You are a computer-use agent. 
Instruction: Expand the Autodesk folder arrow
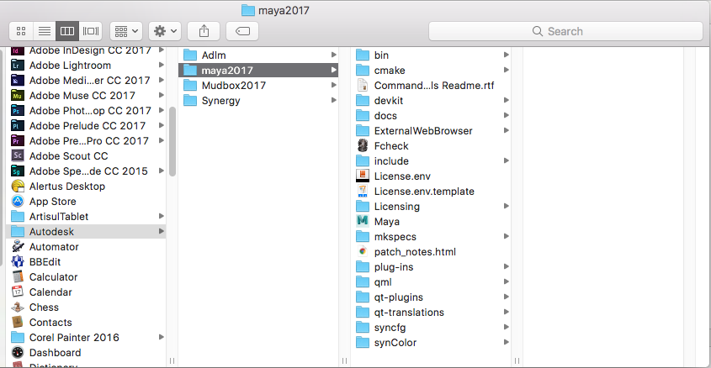[x=161, y=231]
